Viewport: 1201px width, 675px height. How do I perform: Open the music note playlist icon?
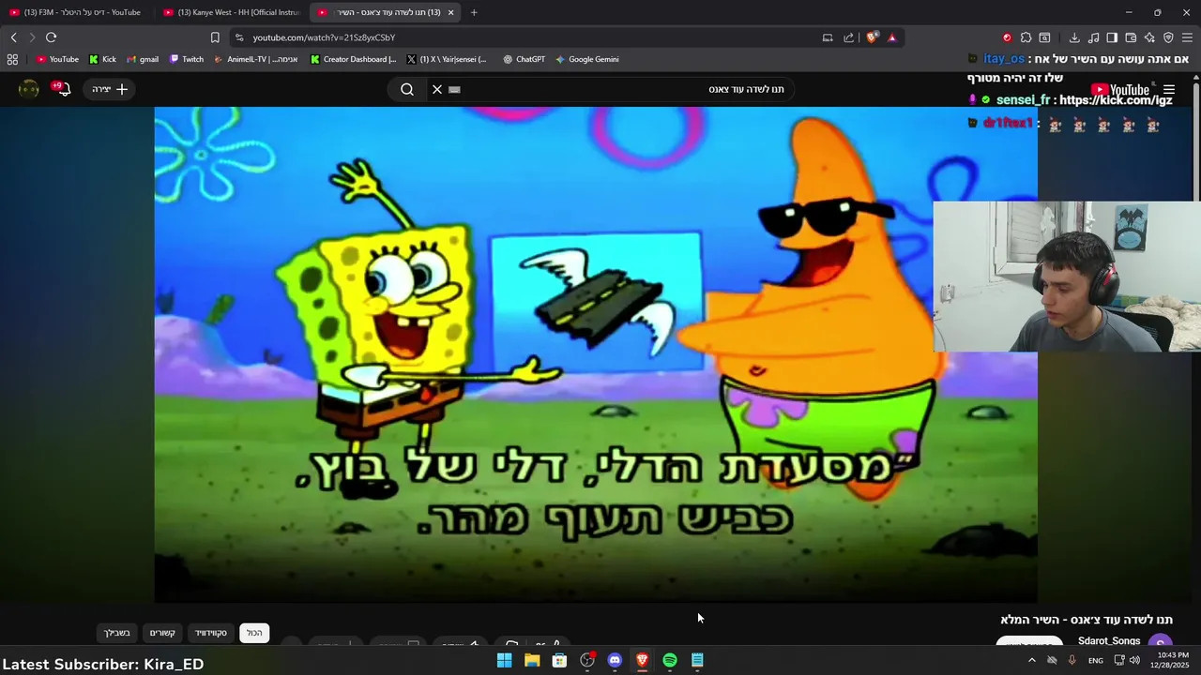[1093, 37]
